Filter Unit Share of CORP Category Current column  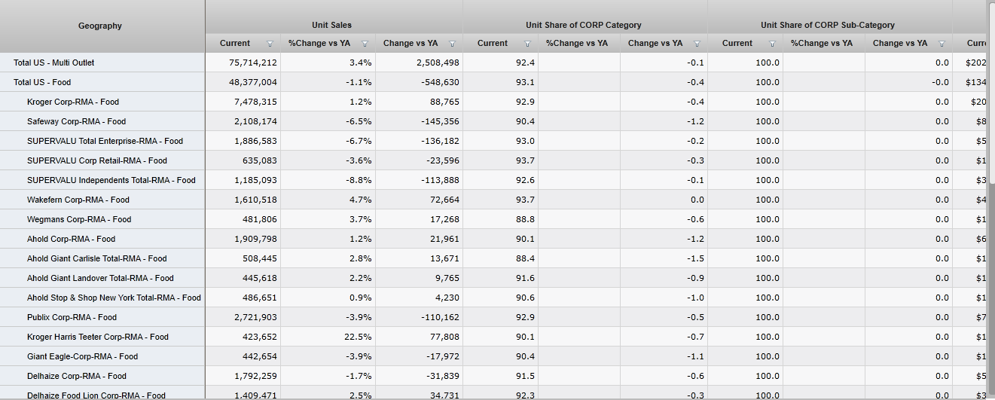(x=527, y=44)
